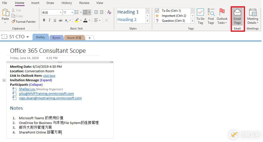Screen dimensions: 263x142
Task: Switch to the Draw ribbon tab
Action: [50, 3]
